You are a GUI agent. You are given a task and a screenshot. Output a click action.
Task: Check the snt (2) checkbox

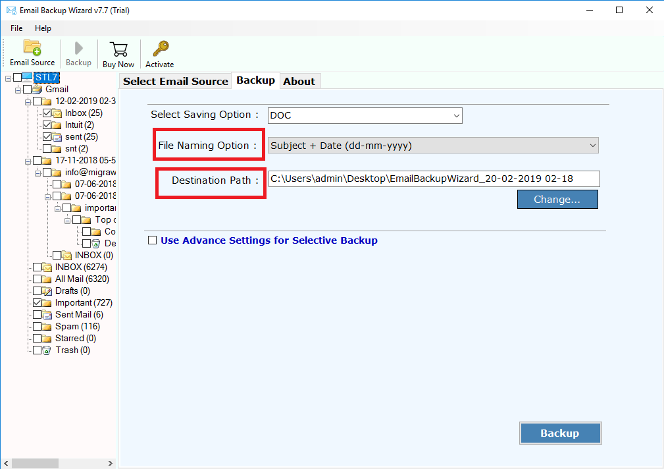pos(47,148)
